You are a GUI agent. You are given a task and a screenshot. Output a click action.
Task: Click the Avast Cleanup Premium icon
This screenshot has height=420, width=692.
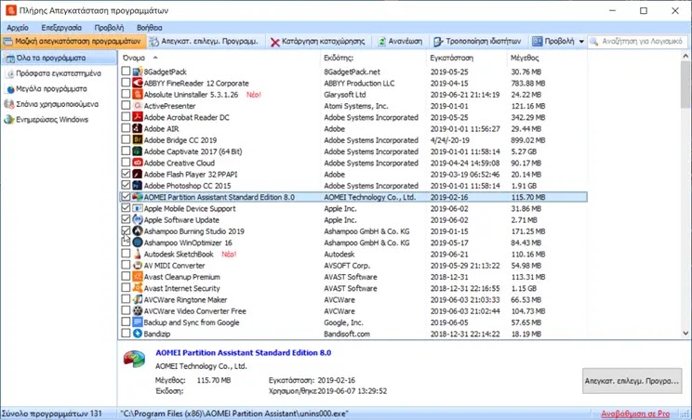(138, 277)
